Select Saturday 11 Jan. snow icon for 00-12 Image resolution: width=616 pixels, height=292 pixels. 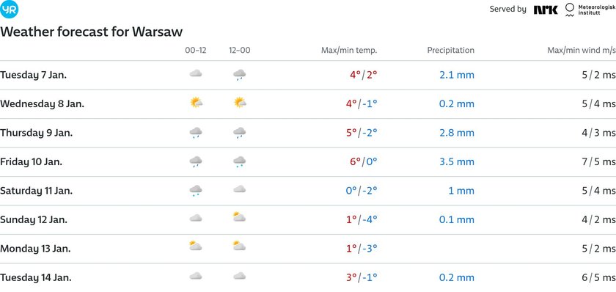point(196,191)
